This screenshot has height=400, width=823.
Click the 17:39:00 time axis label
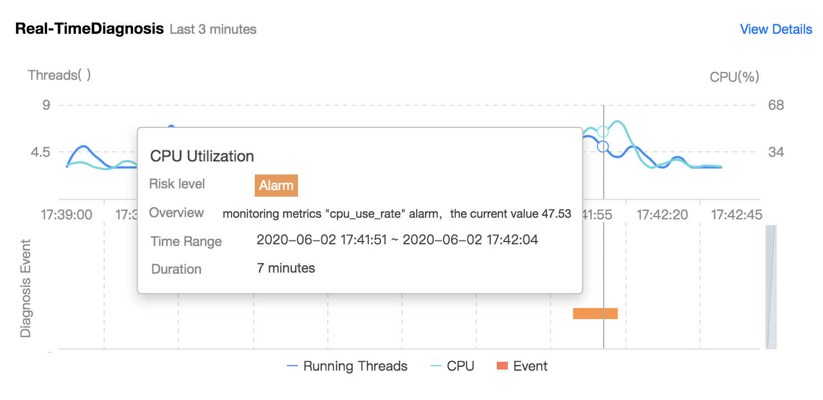(x=66, y=214)
